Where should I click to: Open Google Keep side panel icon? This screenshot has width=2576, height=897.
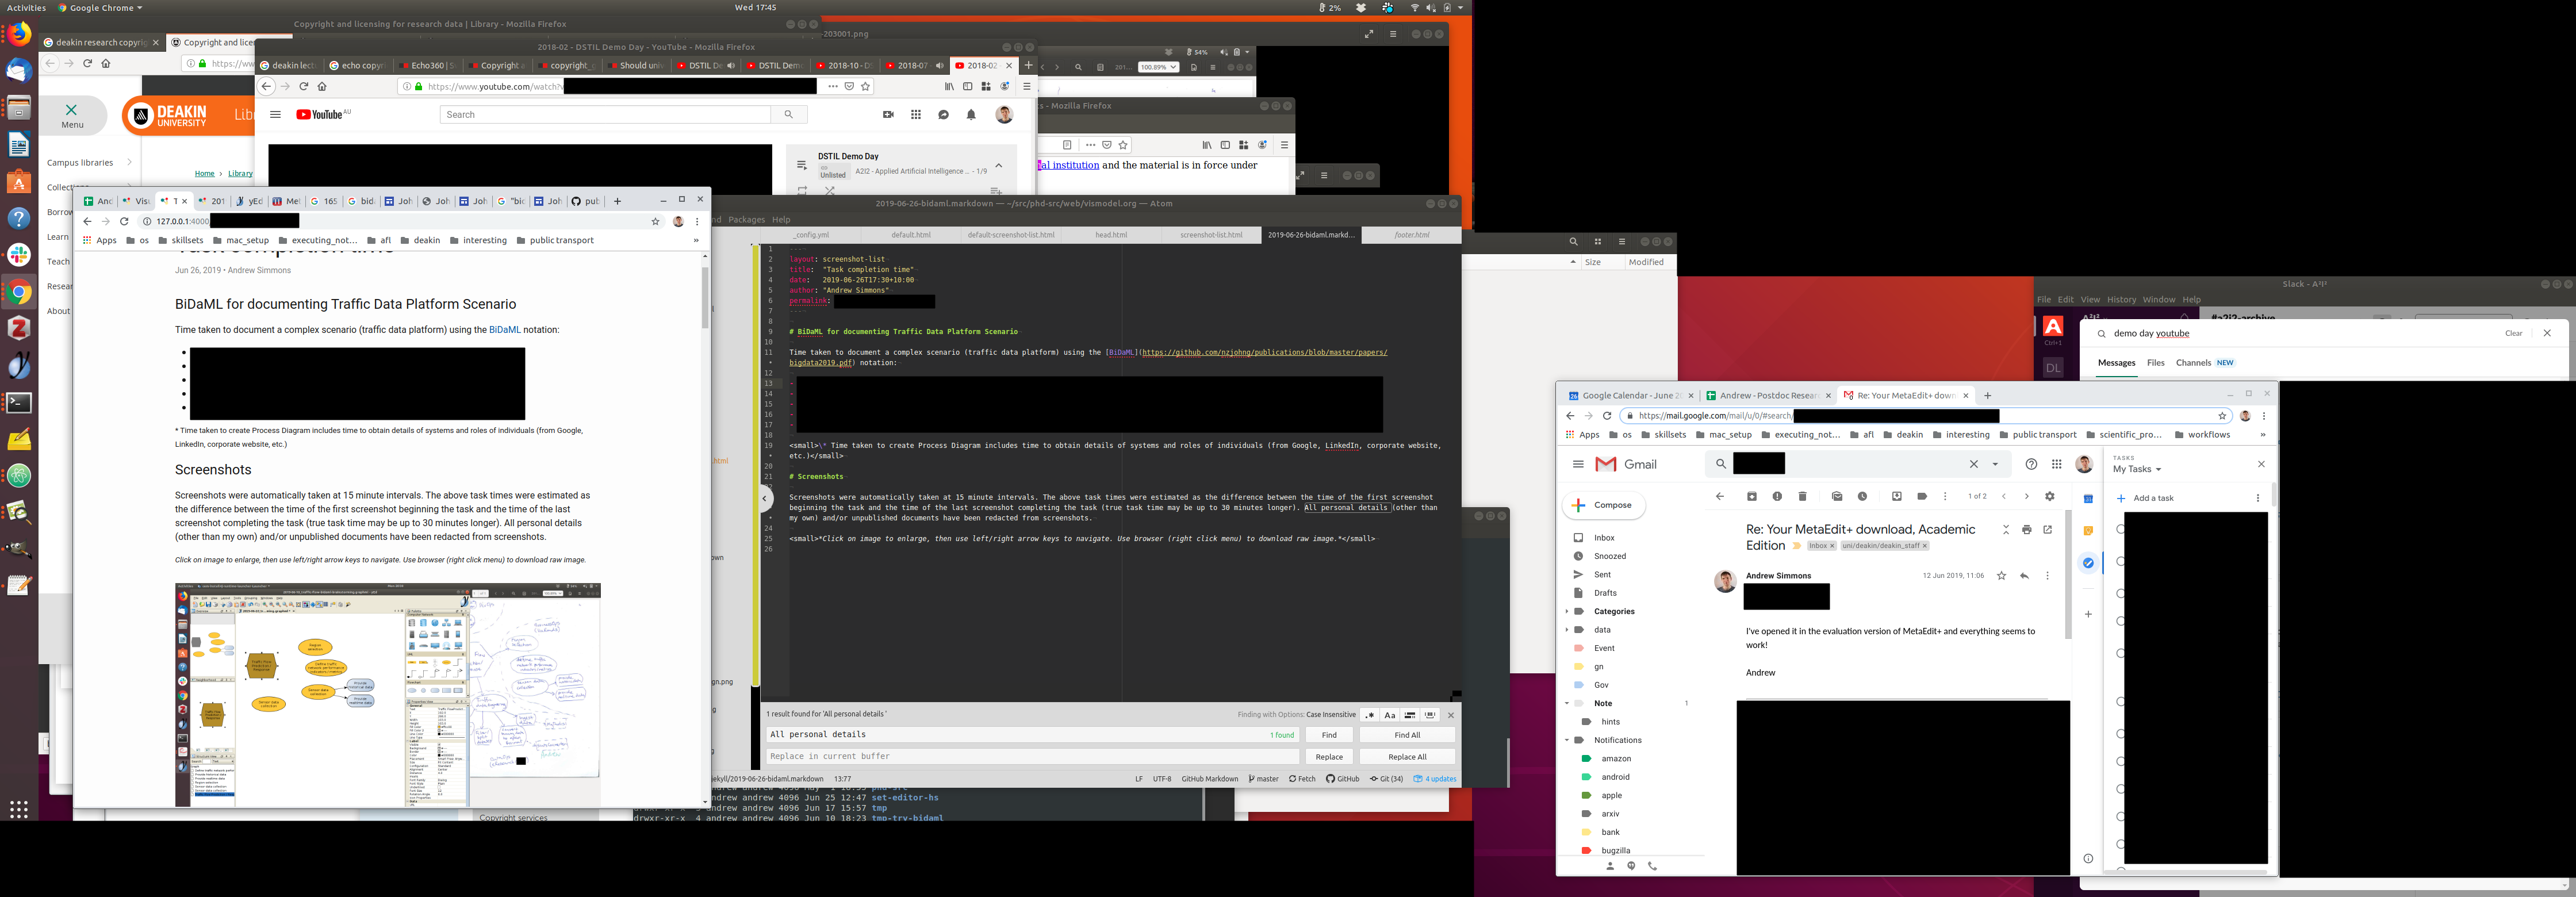pyautogui.click(x=2088, y=531)
